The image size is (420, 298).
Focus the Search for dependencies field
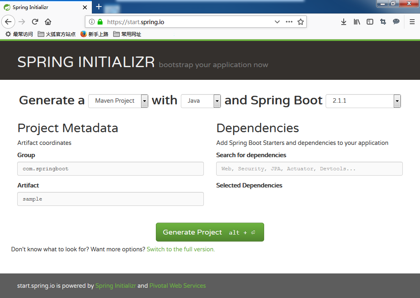[309, 169]
